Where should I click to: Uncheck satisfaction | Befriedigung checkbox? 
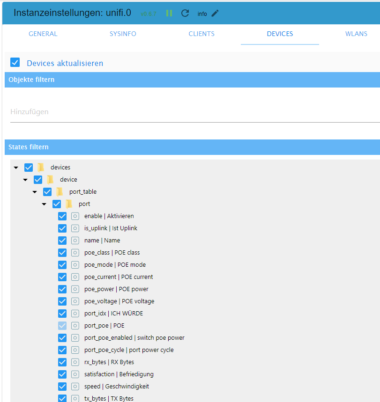62,374
